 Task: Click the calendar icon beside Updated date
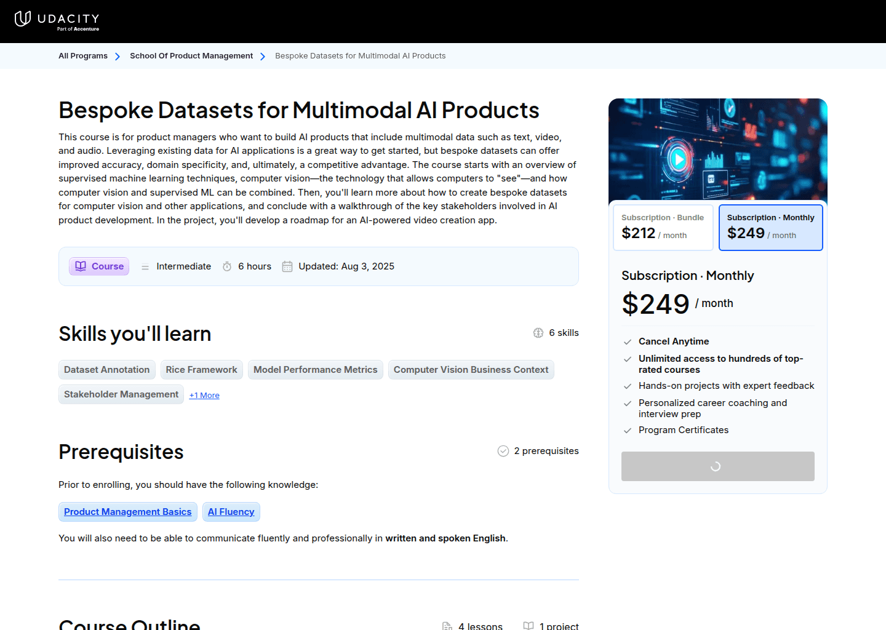pyautogui.click(x=287, y=266)
